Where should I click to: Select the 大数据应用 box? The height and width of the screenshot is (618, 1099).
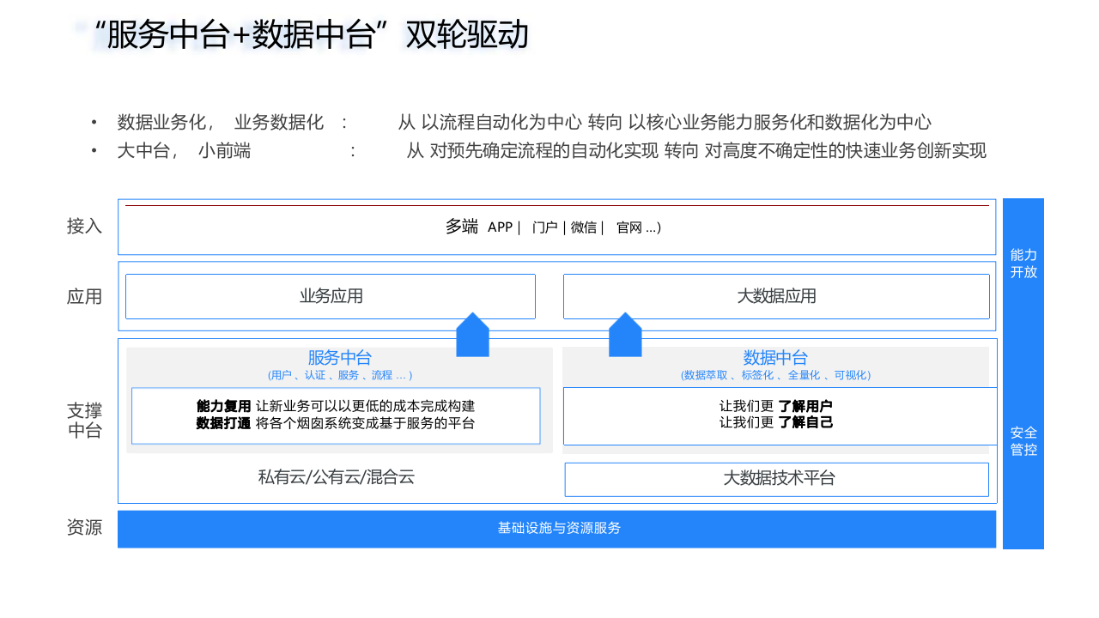(775, 295)
